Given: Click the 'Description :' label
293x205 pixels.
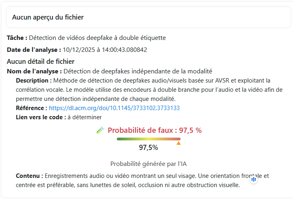Looking at the screenshot, I should pos(34,81).
